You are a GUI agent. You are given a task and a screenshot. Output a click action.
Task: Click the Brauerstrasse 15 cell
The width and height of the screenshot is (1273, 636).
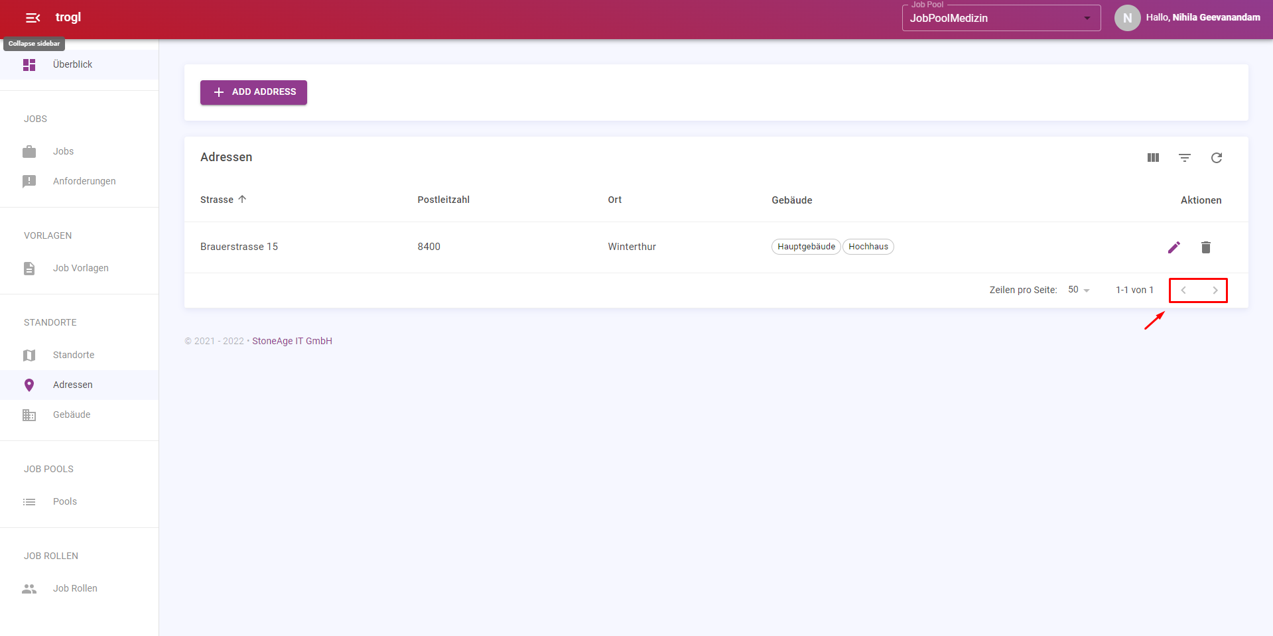point(239,247)
